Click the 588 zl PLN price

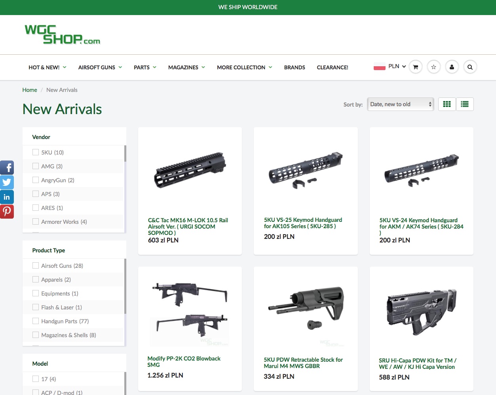click(394, 377)
